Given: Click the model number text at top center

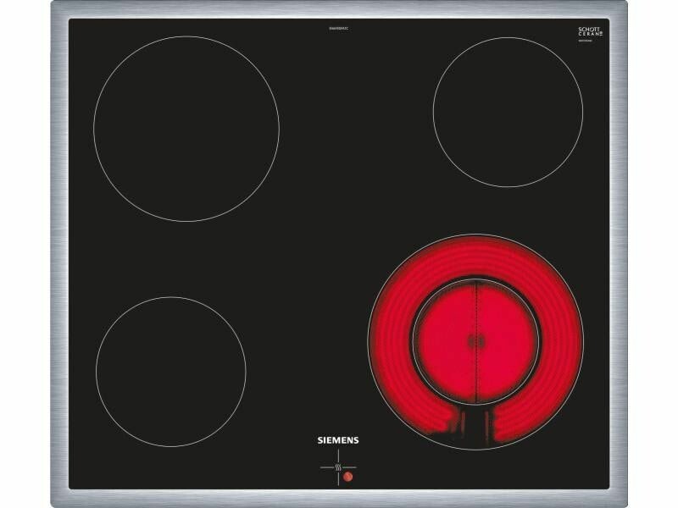Looking at the screenshot, I should [x=339, y=29].
